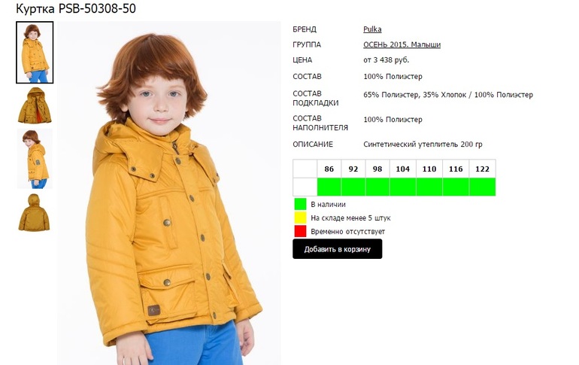Click the red Временно отсутствует legend swatch
The width and height of the screenshot is (579, 365).
300,231
